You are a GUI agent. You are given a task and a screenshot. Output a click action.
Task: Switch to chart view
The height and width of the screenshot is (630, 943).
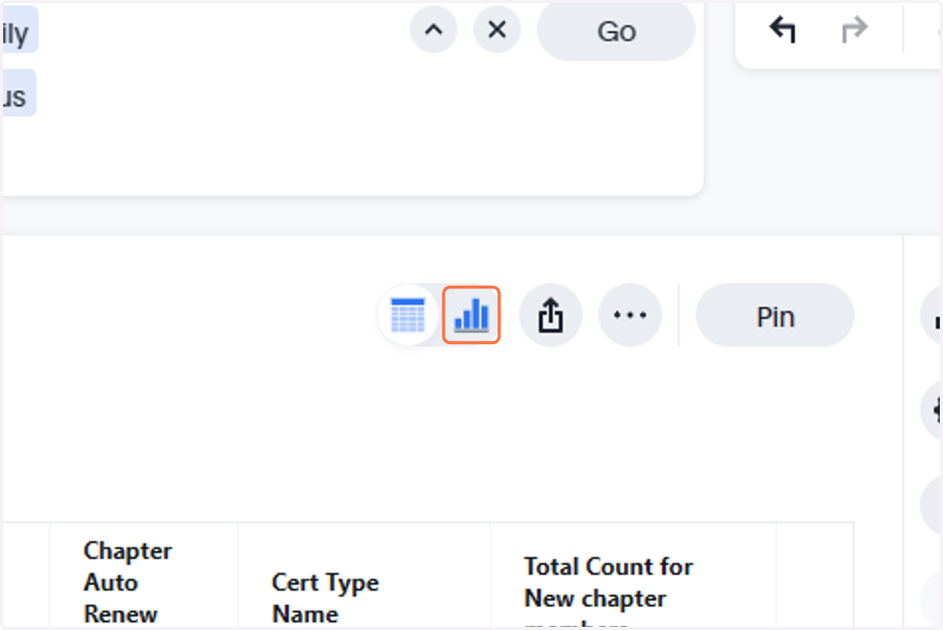click(472, 315)
